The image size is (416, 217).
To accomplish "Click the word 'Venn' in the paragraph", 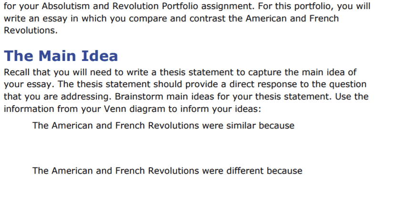I will [114, 108].
